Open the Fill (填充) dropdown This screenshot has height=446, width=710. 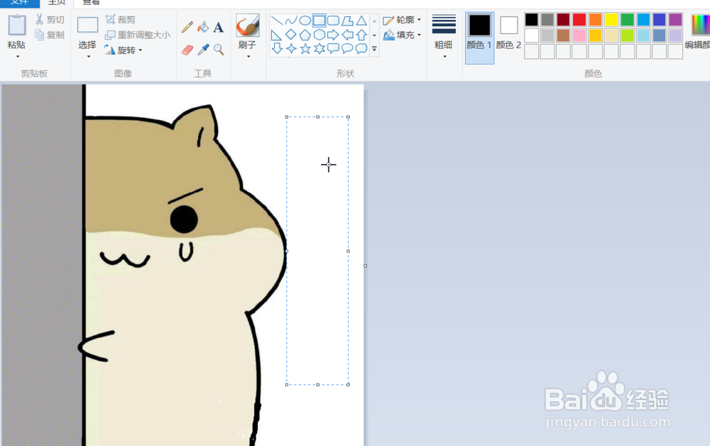point(402,35)
